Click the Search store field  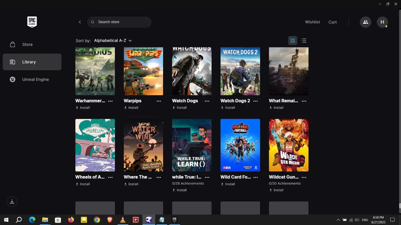coord(122,22)
